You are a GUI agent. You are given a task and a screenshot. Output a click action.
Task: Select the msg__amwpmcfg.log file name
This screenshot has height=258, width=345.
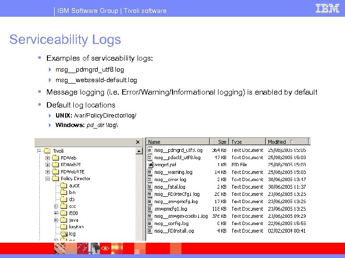click(176, 202)
